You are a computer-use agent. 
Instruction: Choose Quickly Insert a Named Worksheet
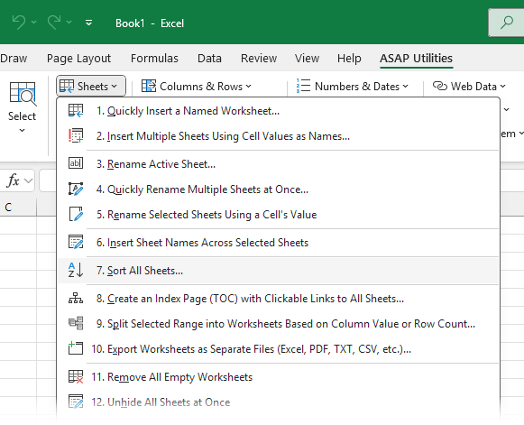(x=278, y=111)
